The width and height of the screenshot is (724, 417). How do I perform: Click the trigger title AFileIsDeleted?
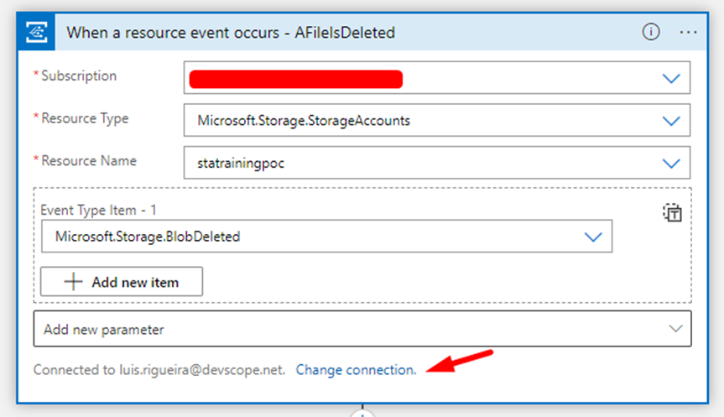[x=231, y=33]
